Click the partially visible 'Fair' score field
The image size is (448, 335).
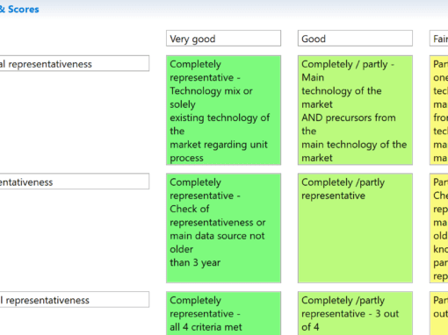coord(438,39)
